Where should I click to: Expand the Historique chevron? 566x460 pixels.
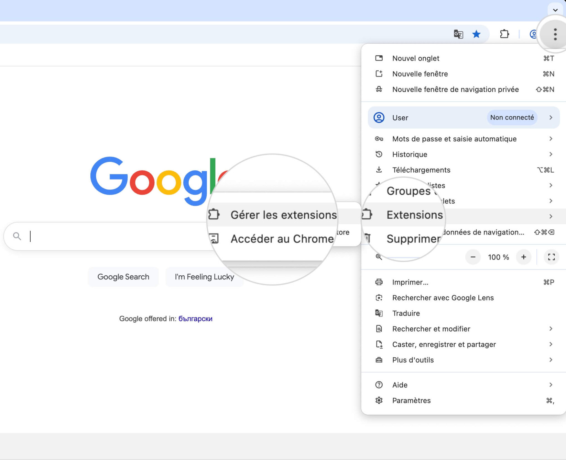(551, 154)
